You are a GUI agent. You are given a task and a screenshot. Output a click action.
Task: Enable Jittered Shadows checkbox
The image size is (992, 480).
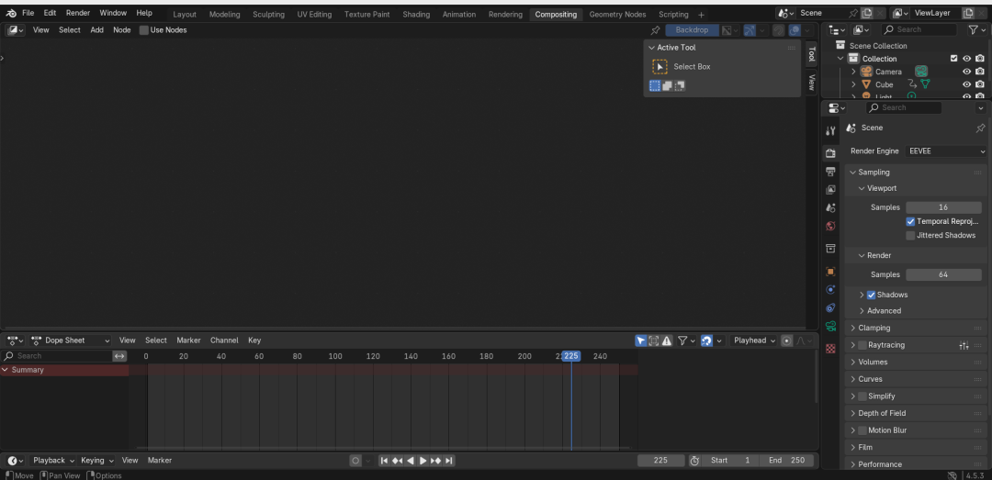pos(910,235)
